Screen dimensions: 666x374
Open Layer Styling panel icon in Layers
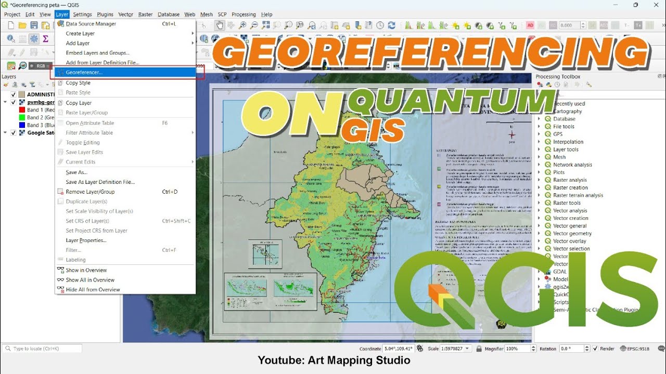pyautogui.click(x=6, y=85)
